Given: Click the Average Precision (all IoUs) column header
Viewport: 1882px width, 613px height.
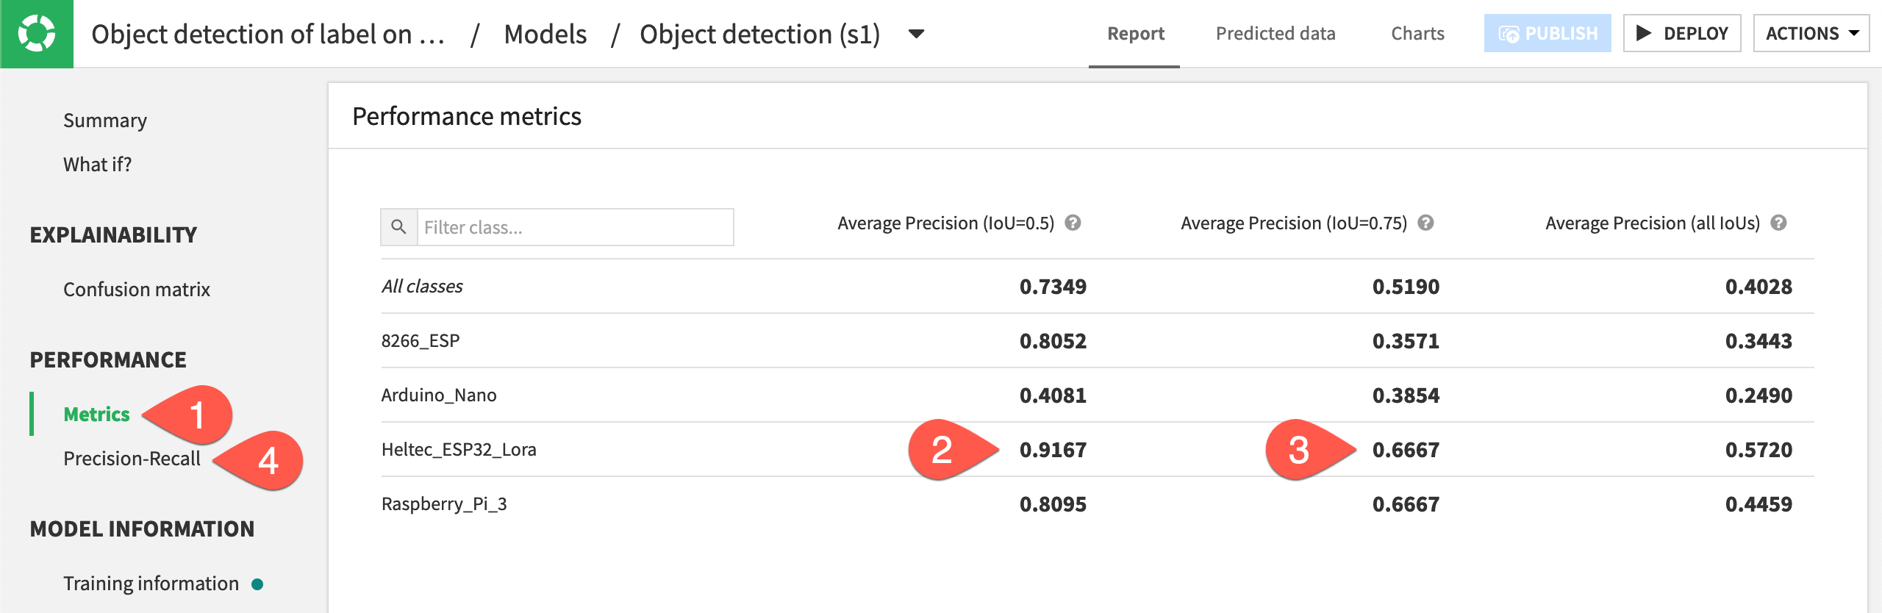Looking at the screenshot, I should [x=1653, y=223].
